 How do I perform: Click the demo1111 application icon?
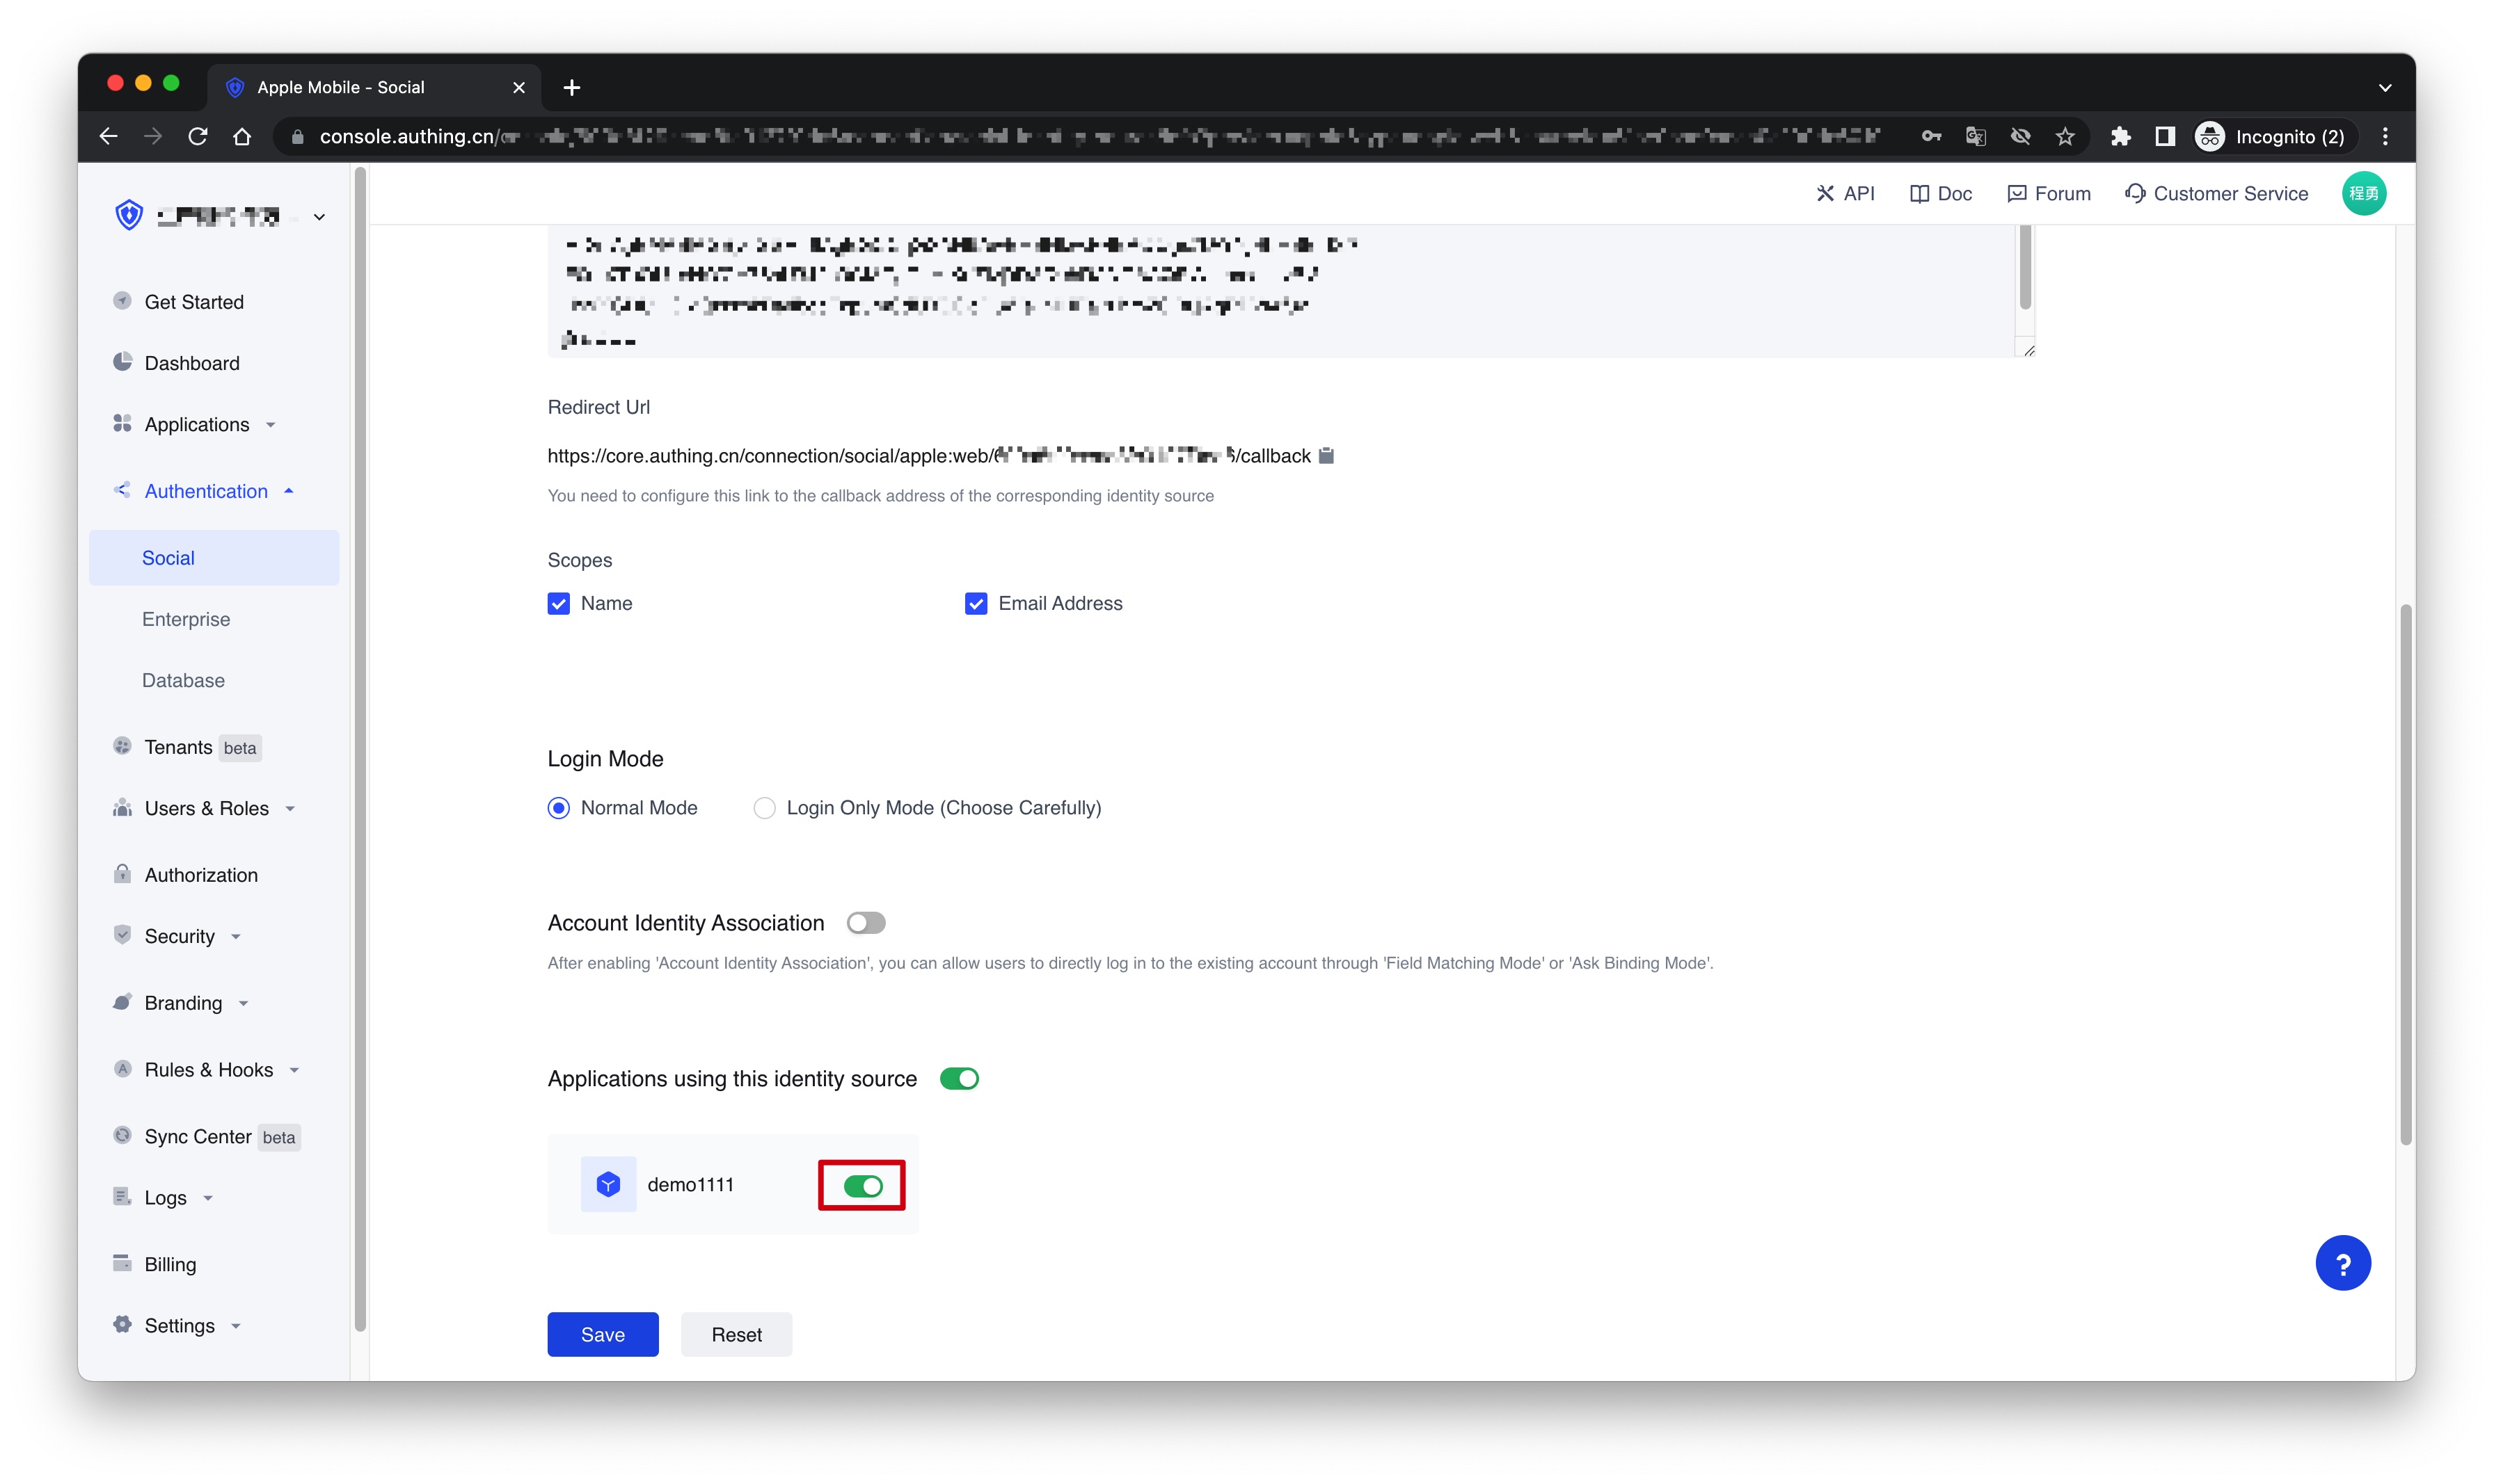(x=608, y=1185)
